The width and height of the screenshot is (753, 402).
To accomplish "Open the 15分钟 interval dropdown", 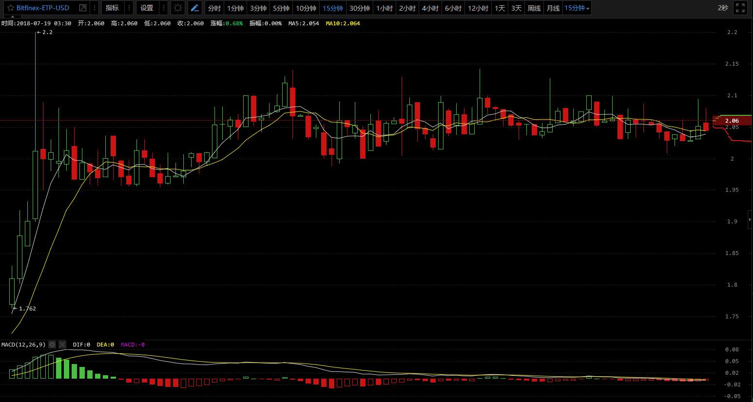I will pyautogui.click(x=577, y=8).
